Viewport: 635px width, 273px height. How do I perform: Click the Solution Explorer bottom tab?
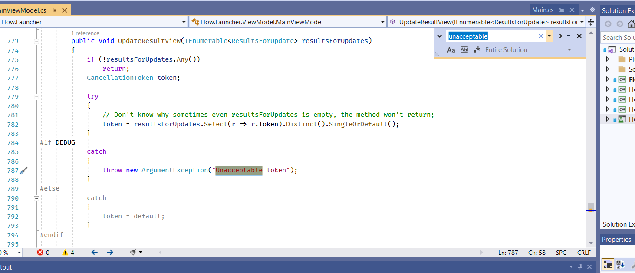(x=619, y=224)
